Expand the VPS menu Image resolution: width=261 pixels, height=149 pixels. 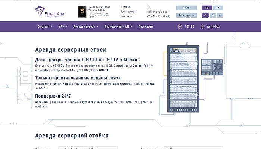[x=63, y=26]
